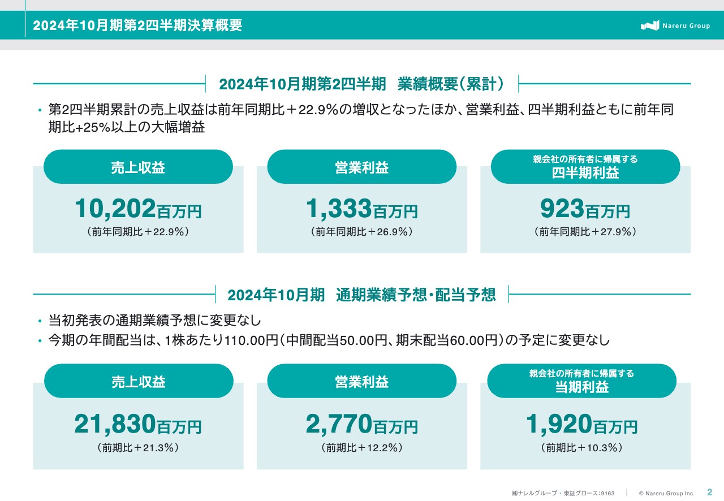Image resolution: width=724 pixels, height=501 pixels.
Task: Click the 前年同期比+26.9% growth note
Action: tap(361, 232)
